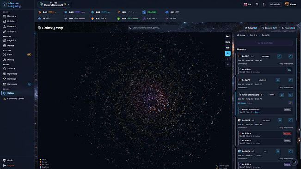Toggle the highlighted blue map mode button
The image size is (301, 169).
pos(227,53)
